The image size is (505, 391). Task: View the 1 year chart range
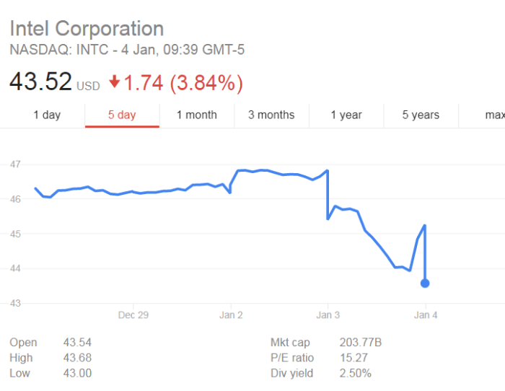pyautogui.click(x=346, y=115)
